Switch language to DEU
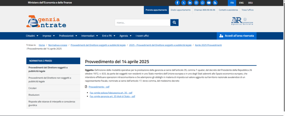This screenshot has height=116, width=285. coord(250,3)
